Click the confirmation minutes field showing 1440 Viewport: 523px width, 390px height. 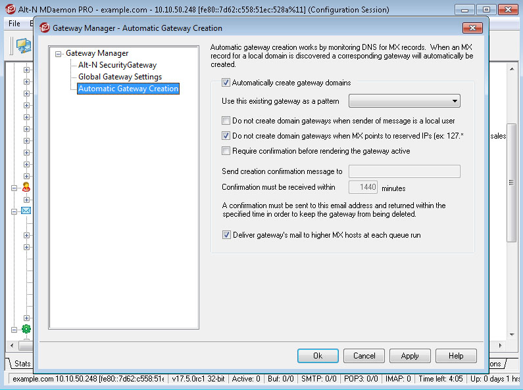pos(363,187)
